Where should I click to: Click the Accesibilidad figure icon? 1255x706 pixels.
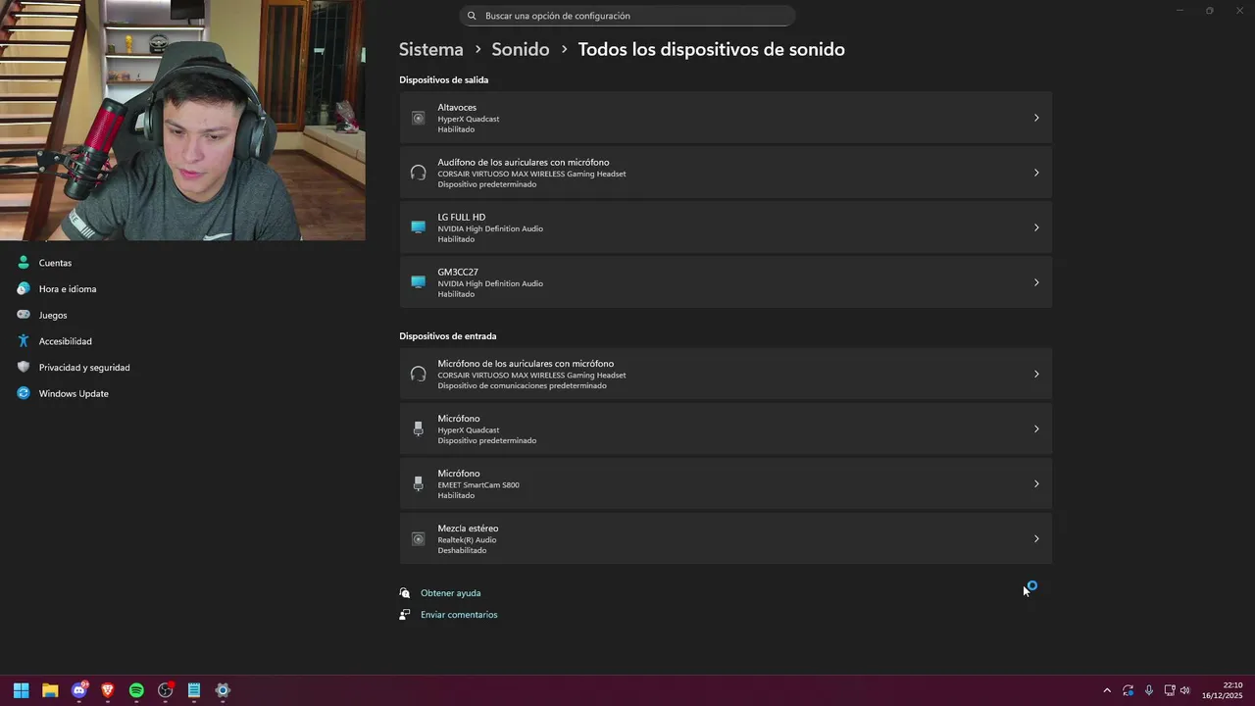(x=24, y=341)
